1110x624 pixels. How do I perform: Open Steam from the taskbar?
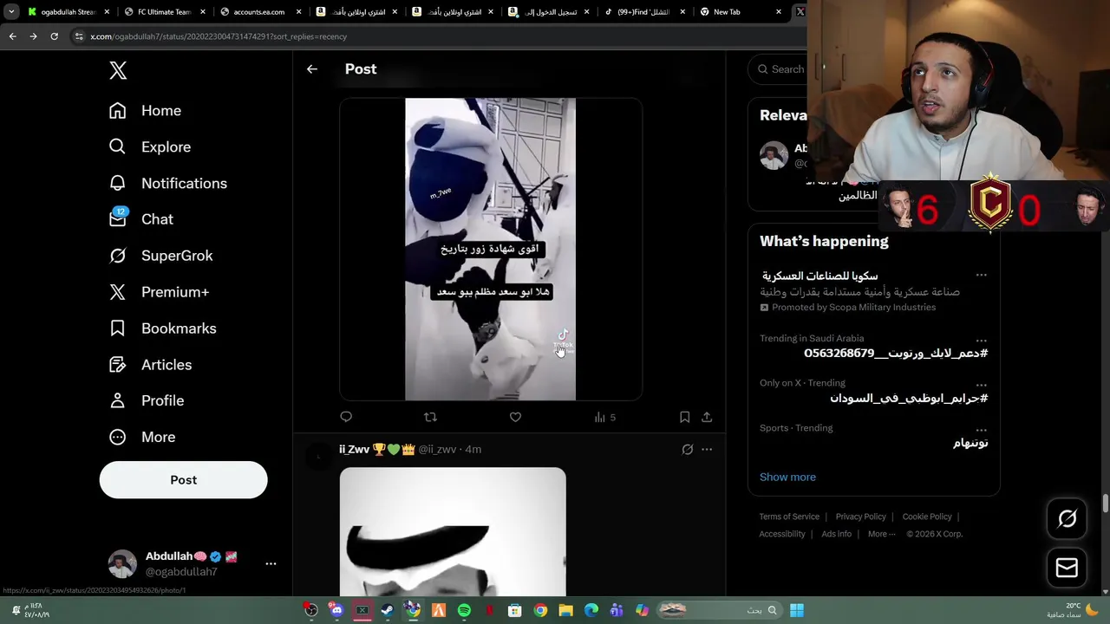388,610
